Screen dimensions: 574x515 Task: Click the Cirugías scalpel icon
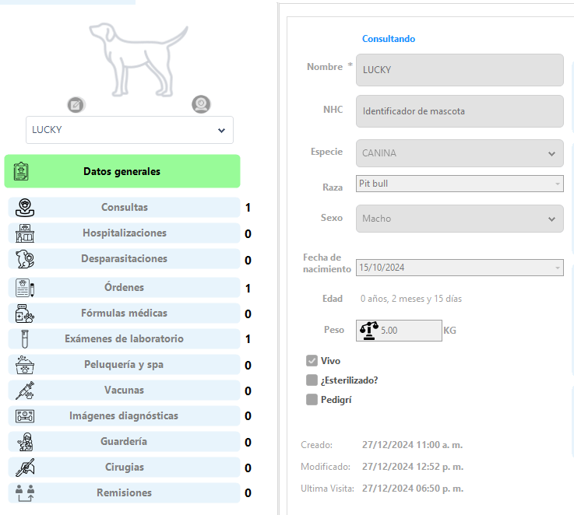tap(25, 468)
